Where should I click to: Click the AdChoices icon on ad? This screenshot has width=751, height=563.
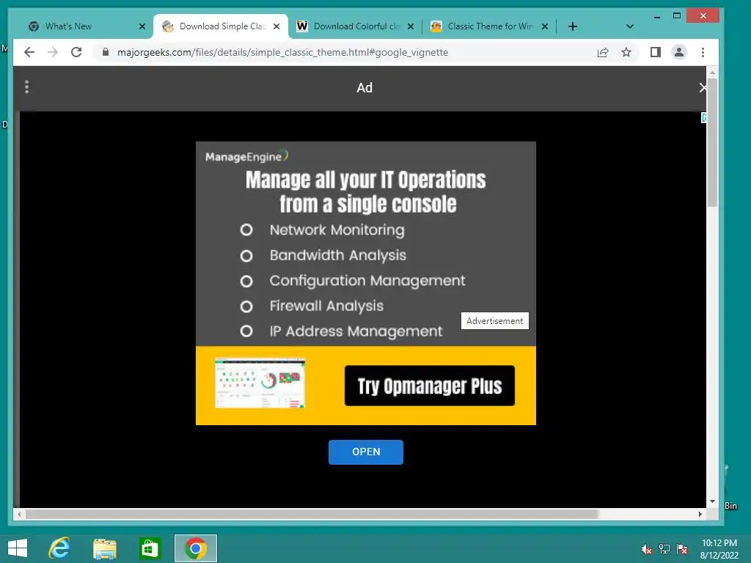point(703,117)
